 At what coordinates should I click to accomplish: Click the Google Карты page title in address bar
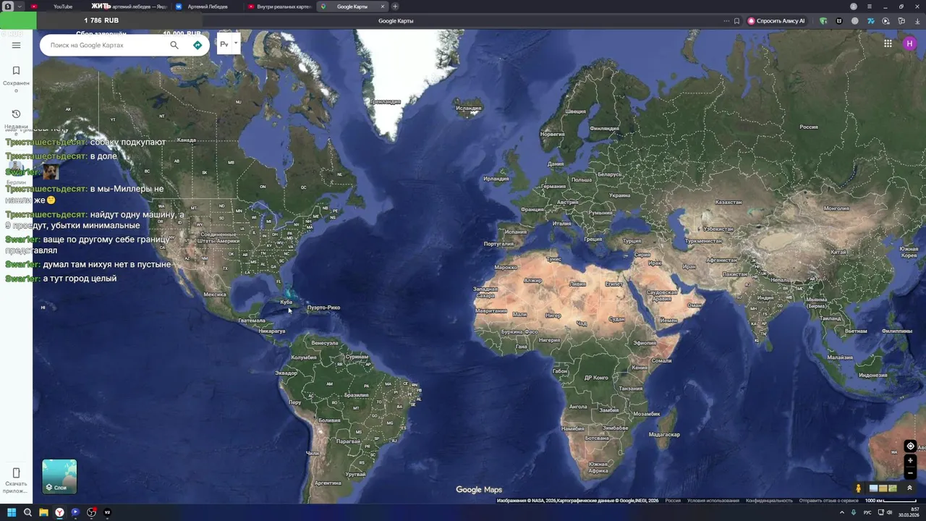click(396, 21)
